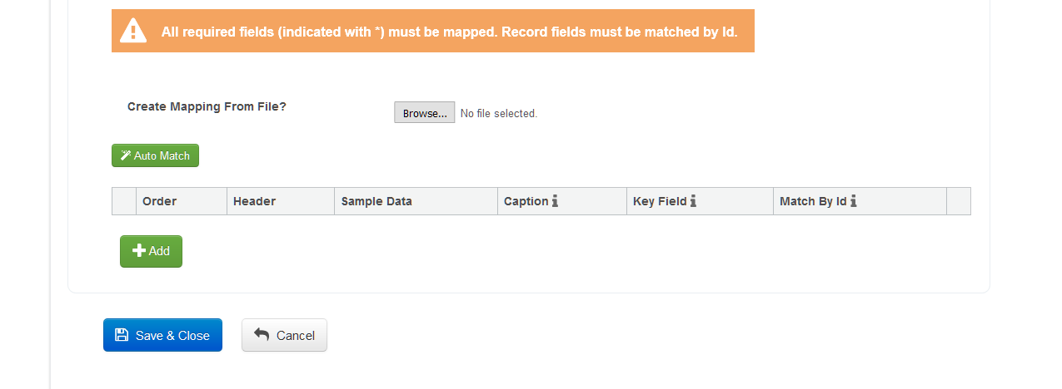Click the floppy disk icon on Save & Close
The image size is (1062, 389).
(x=122, y=335)
